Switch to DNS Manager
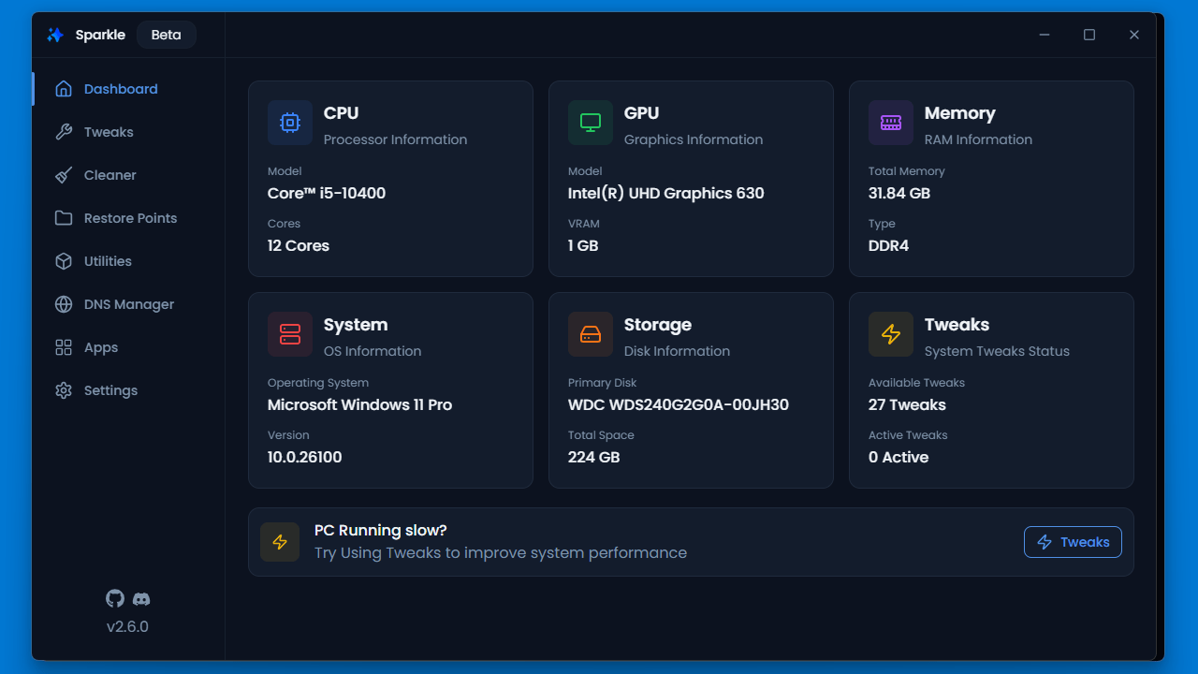The height and width of the screenshot is (674, 1198). 129,304
